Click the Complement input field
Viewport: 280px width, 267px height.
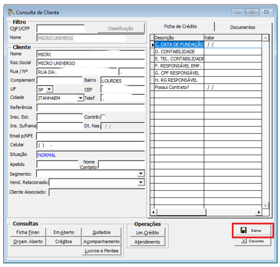point(60,81)
